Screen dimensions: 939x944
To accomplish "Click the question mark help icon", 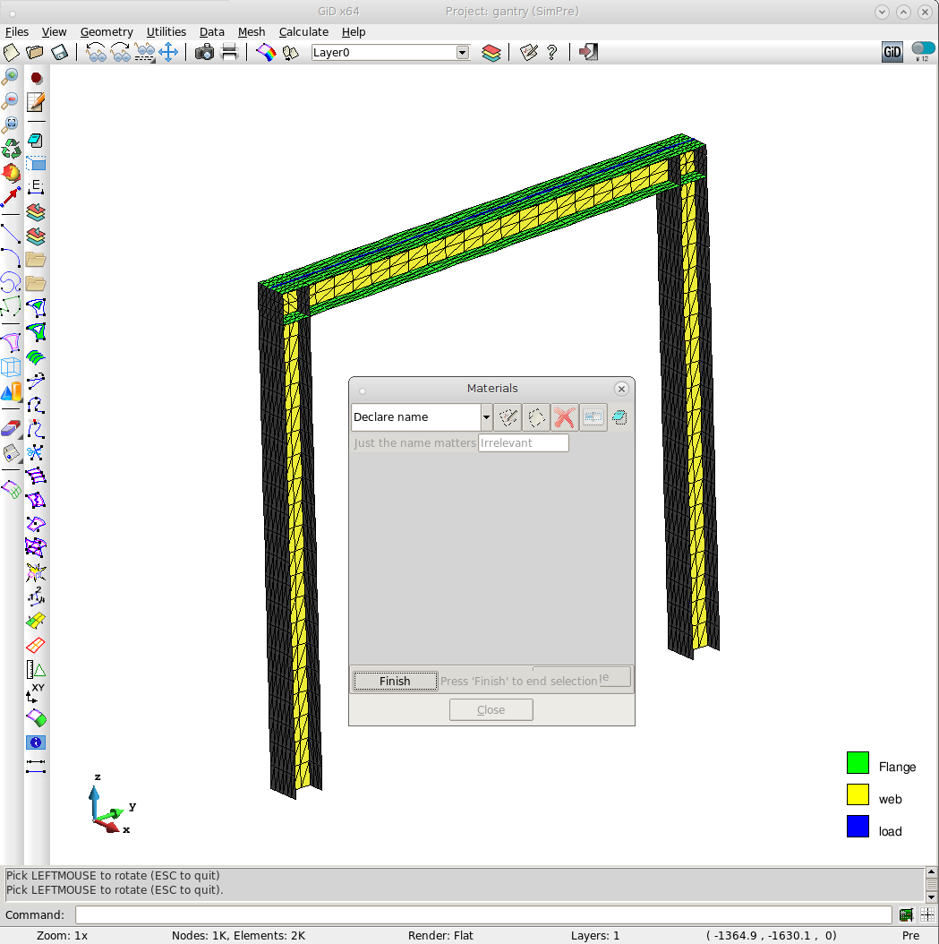I will point(551,53).
